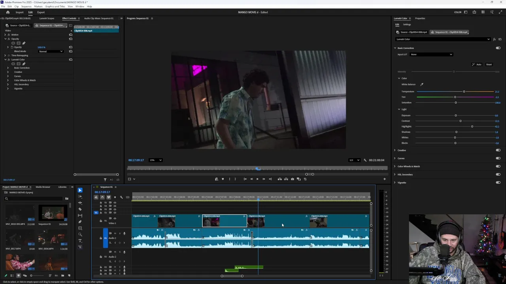Click Mark In button in Program monitor
The height and width of the screenshot is (284, 506).
pos(229,179)
